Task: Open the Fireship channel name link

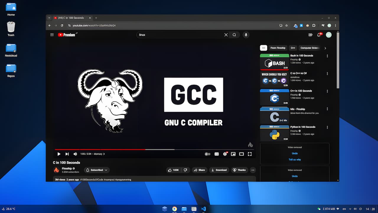Action: 66,168
